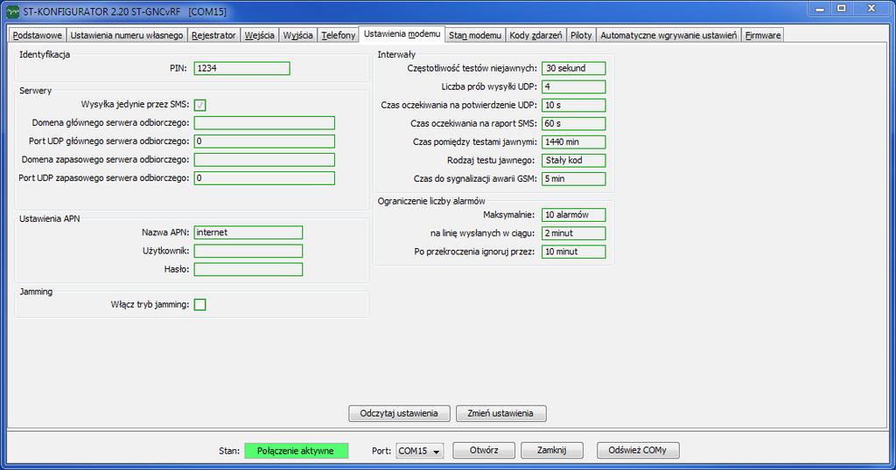This screenshot has height=470, width=896.
Task: Toggle 'Wysyłka jedynie przez SMS' checkbox
Action: click(x=200, y=105)
